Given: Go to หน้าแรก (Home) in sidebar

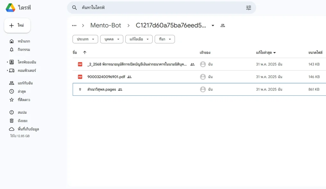Looking at the screenshot, I should [x=24, y=41].
